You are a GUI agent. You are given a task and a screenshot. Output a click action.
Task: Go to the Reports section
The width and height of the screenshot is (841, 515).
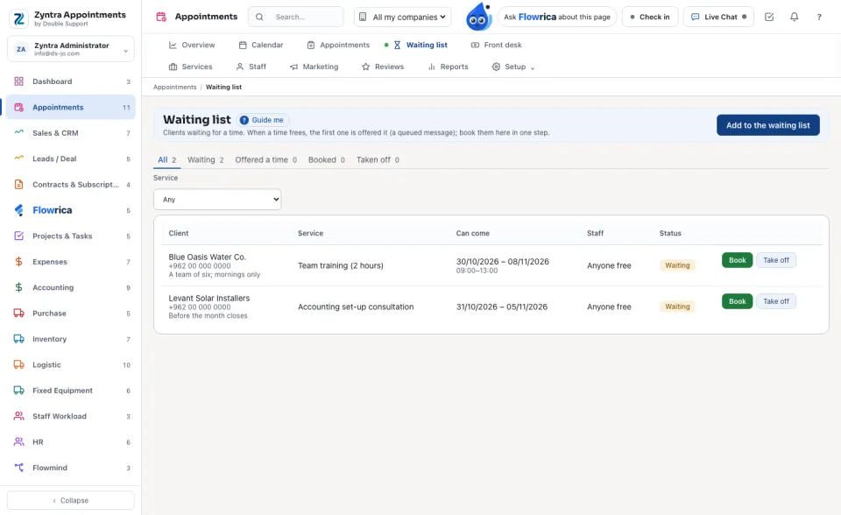(x=448, y=67)
